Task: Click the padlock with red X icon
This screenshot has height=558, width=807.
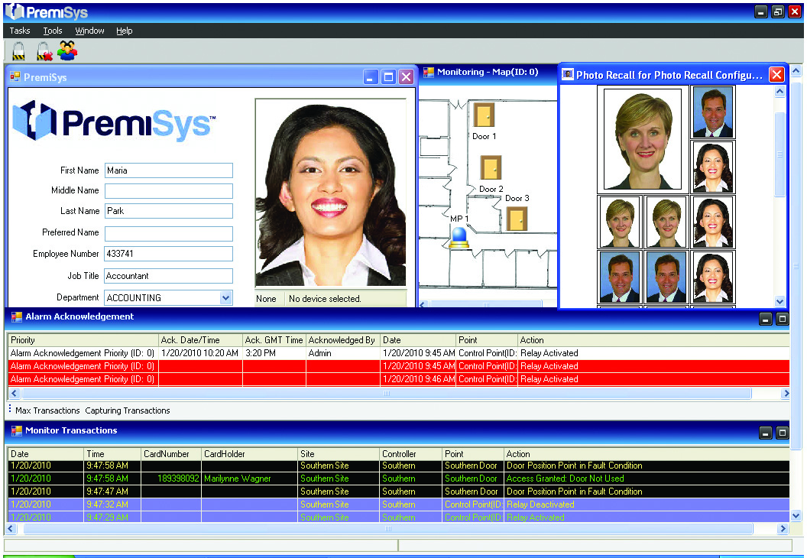Action: (x=44, y=51)
